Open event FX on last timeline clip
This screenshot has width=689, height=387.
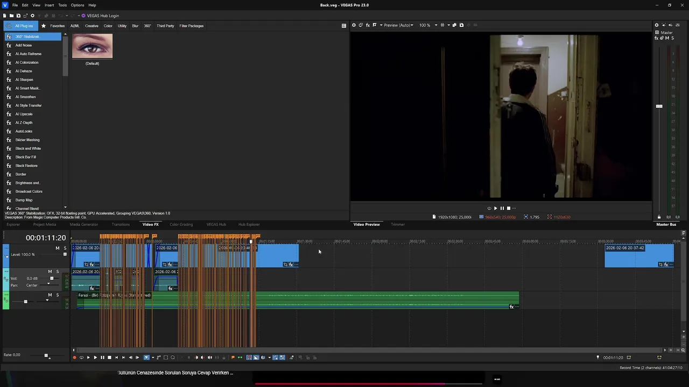click(x=666, y=264)
